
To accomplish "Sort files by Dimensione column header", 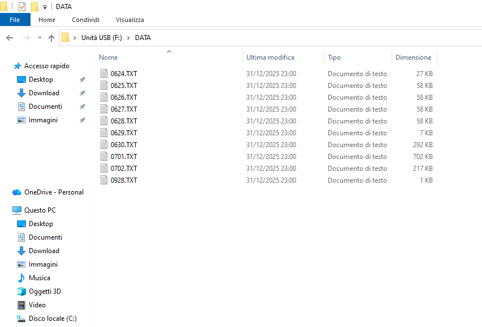I will [x=413, y=58].
